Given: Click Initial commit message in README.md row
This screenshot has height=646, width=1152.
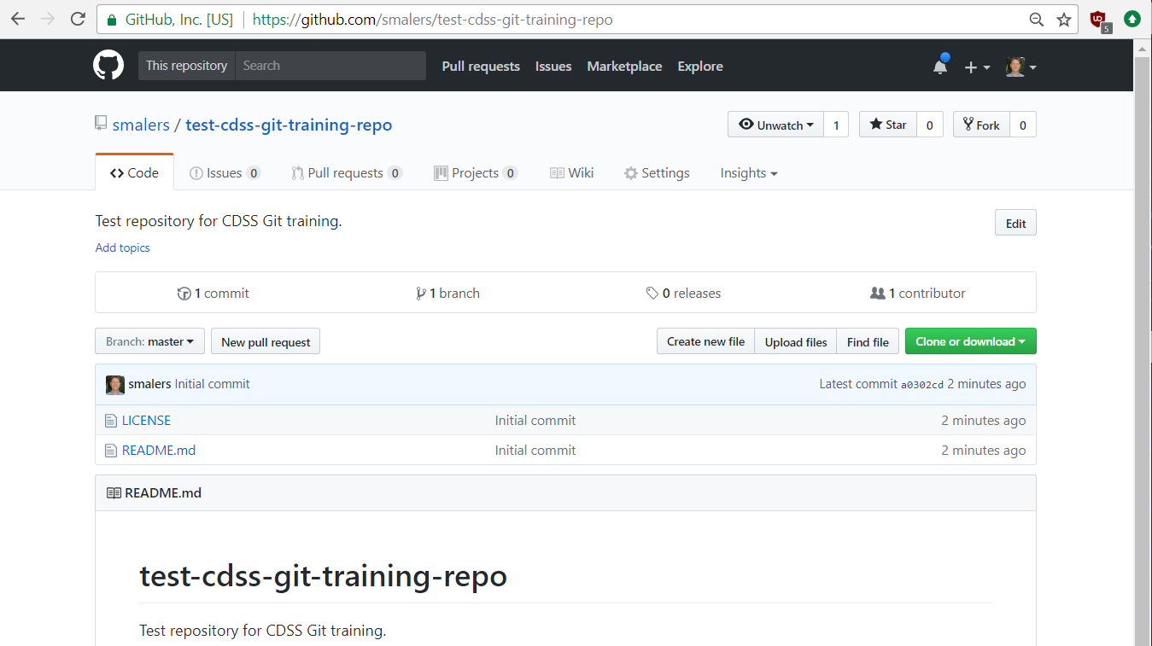Looking at the screenshot, I should pos(535,451).
